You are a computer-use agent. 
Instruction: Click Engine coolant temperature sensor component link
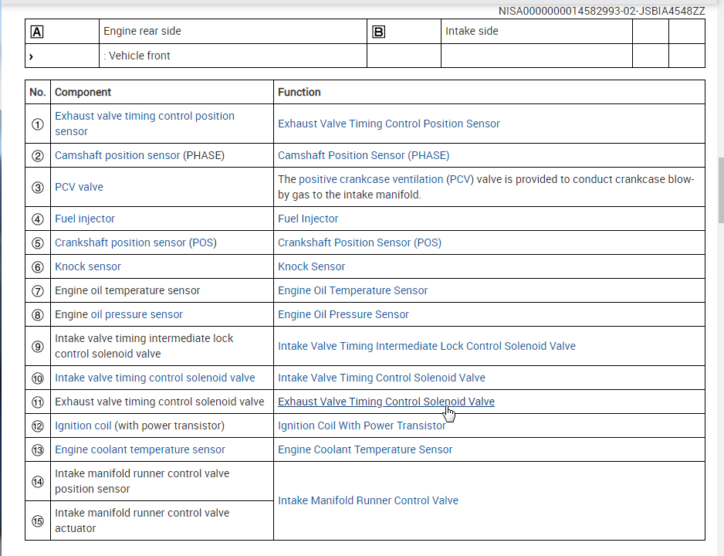(x=140, y=449)
